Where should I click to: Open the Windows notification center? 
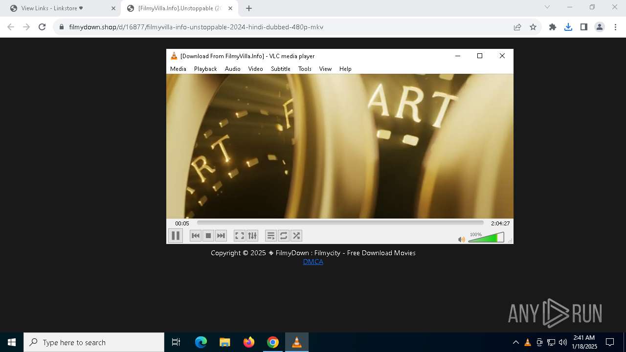tap(610, 342)
